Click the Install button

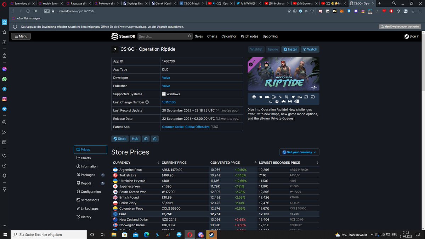290,49
